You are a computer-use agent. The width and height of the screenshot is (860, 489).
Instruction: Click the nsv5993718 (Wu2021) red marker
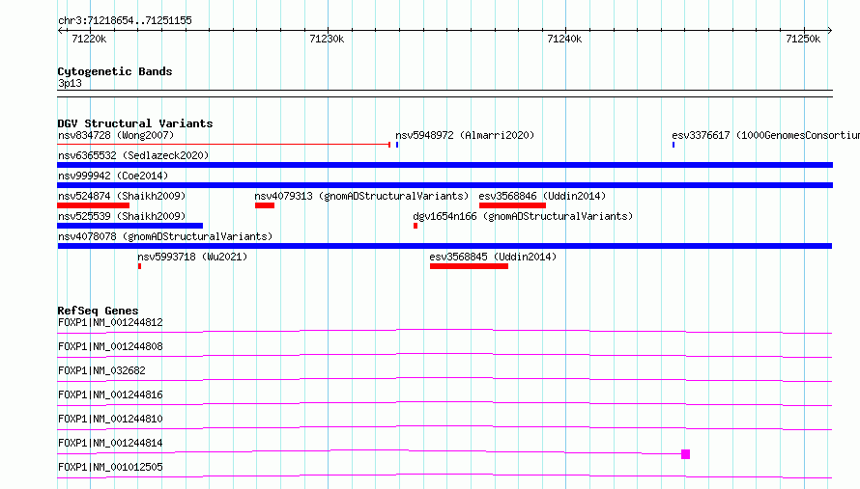[x=139, y=266]
